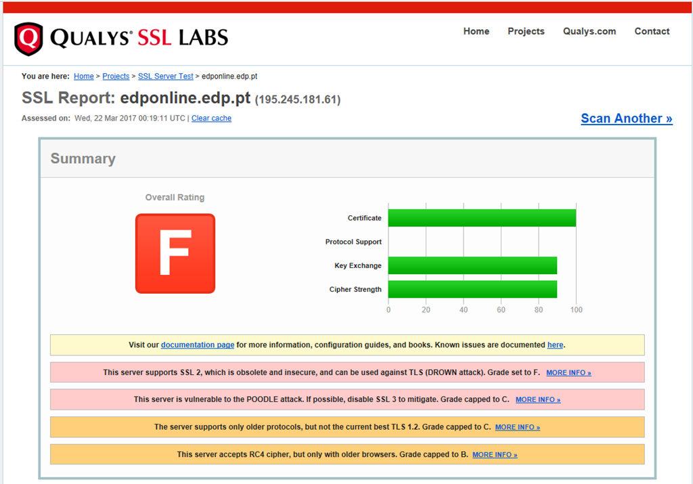Open MORE INFO for SSL 2 DROWN warning
Image resolution: width=693 pixels, height=484 pixels.
click(x=568, y=373)
